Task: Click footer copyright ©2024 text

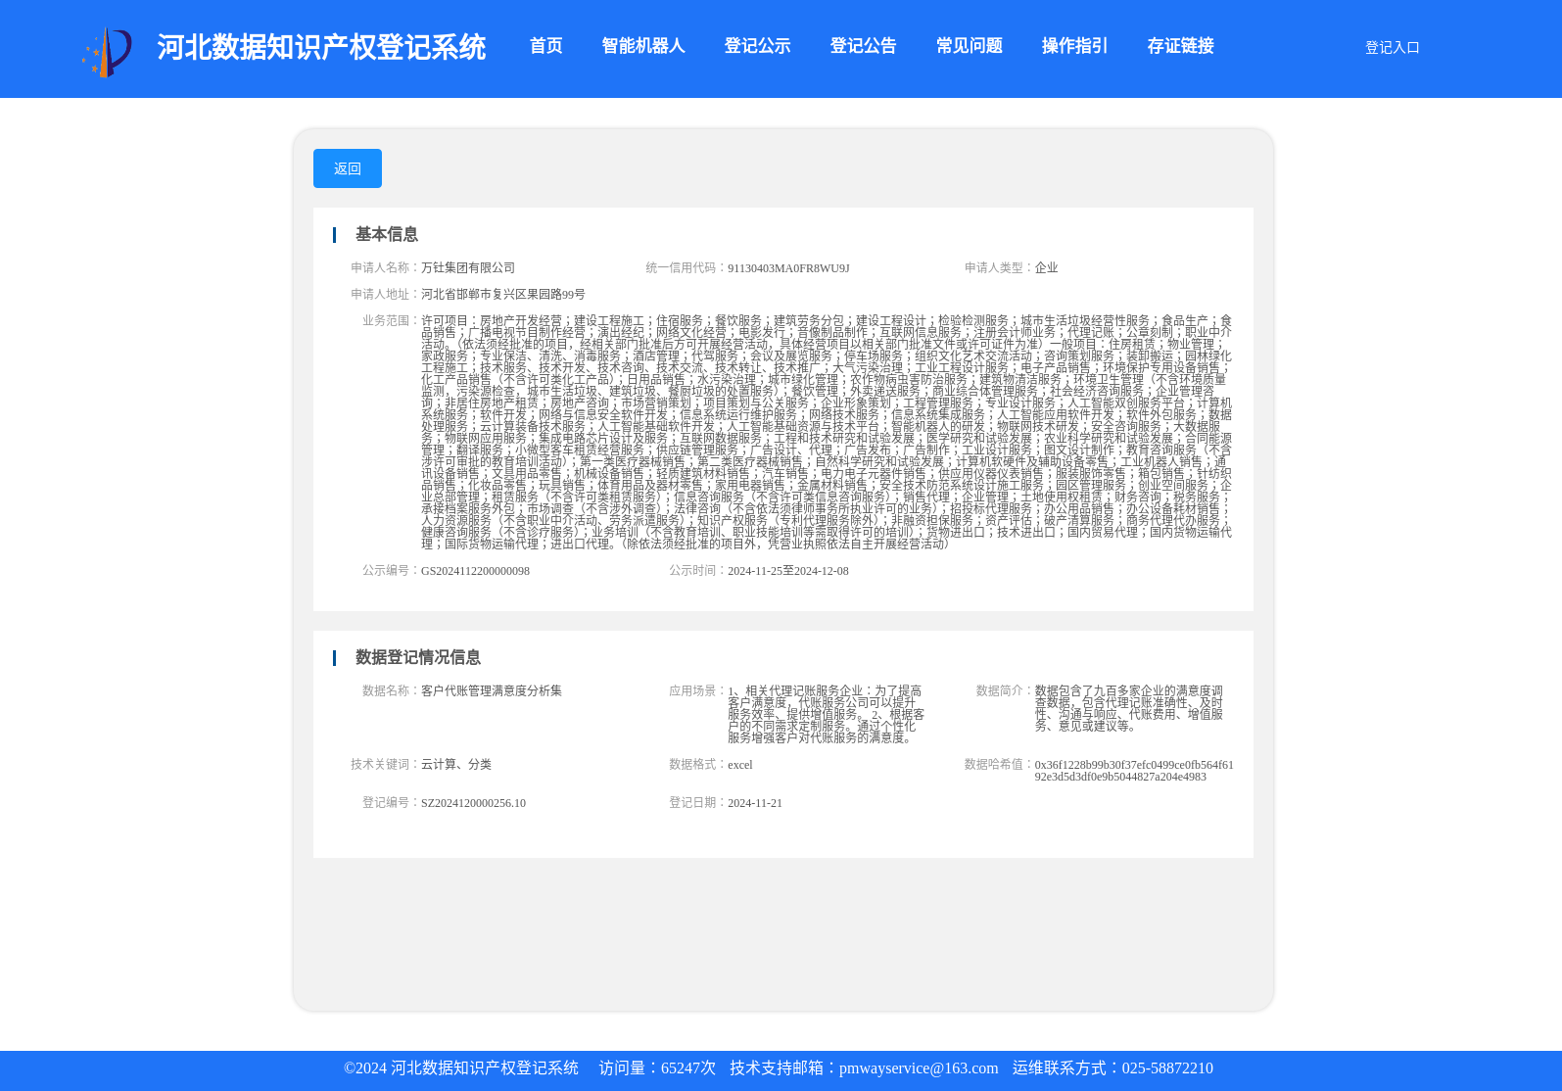Action: (461, 1068)
